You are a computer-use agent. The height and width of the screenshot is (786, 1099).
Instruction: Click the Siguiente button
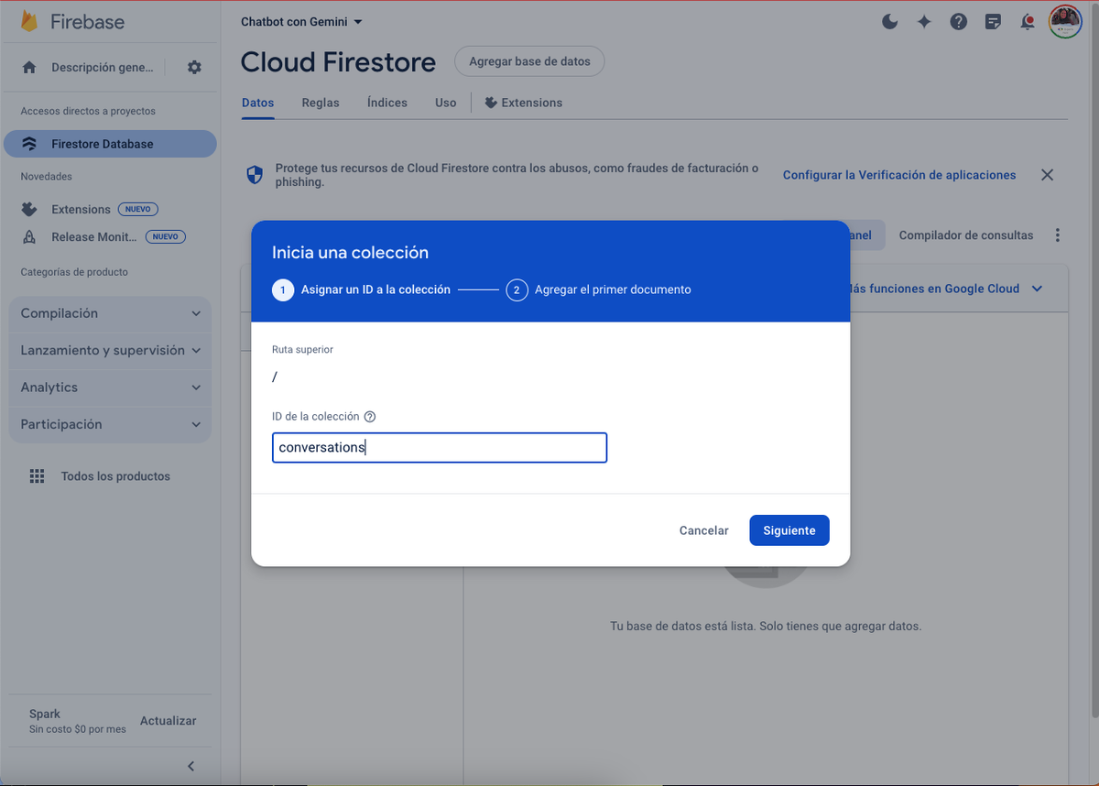789,530
